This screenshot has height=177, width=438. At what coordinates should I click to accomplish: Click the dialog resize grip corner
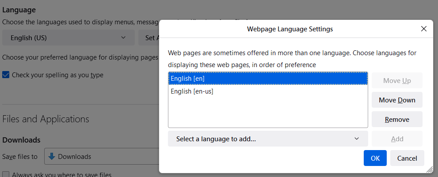pyautogui.click(x=429, y=169)
